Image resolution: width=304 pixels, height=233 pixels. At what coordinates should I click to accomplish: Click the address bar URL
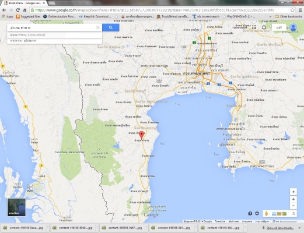click(155, 10)
